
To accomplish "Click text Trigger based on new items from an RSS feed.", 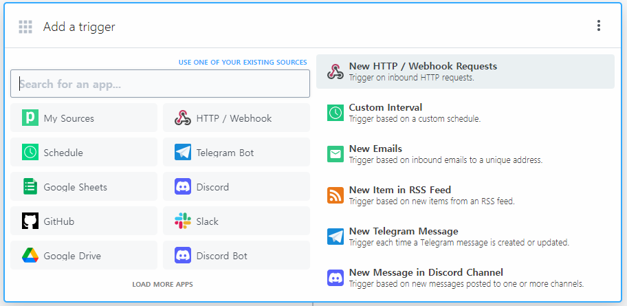I will tap(432, 201).
